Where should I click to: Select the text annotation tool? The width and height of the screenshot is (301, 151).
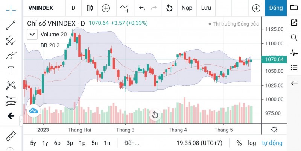click(11, 70)
